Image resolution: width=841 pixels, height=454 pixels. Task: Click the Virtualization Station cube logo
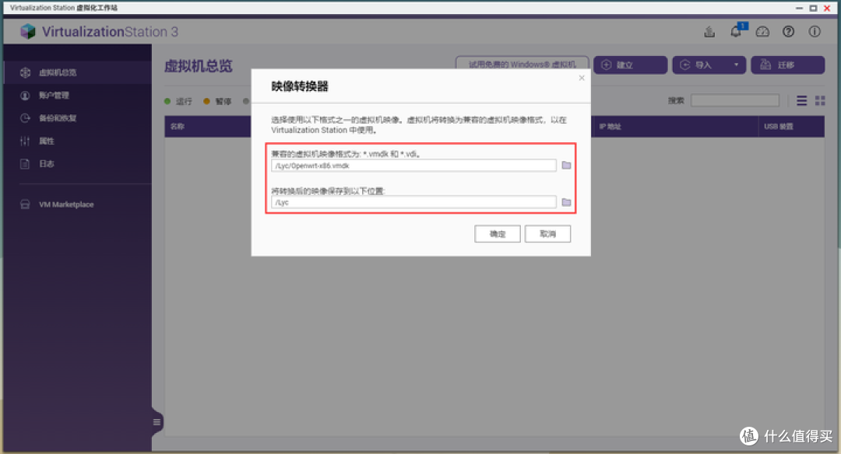click(28, 32)
